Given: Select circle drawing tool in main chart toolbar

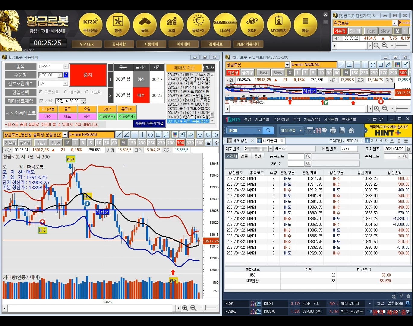Looking at the screenshot, I should [150, 135].
